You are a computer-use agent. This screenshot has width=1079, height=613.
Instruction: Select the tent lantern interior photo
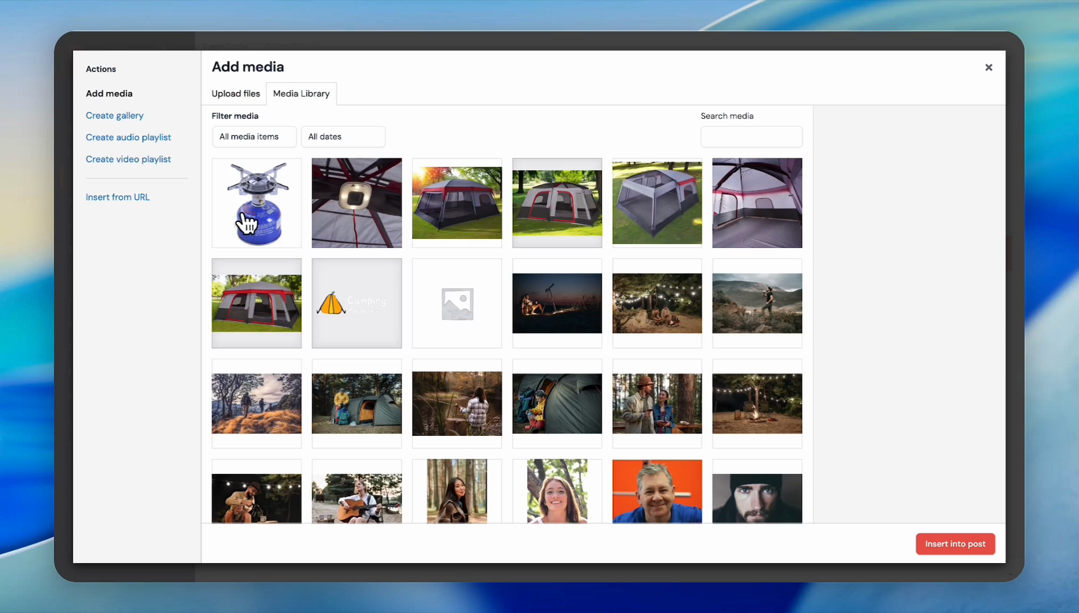click(357, 203)
